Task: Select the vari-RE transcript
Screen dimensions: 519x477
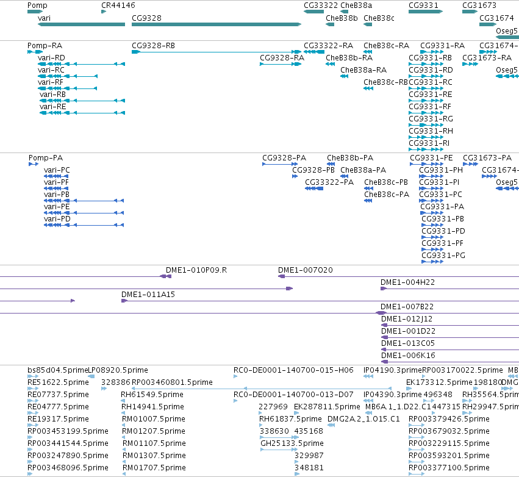Action: coord(82,113)
